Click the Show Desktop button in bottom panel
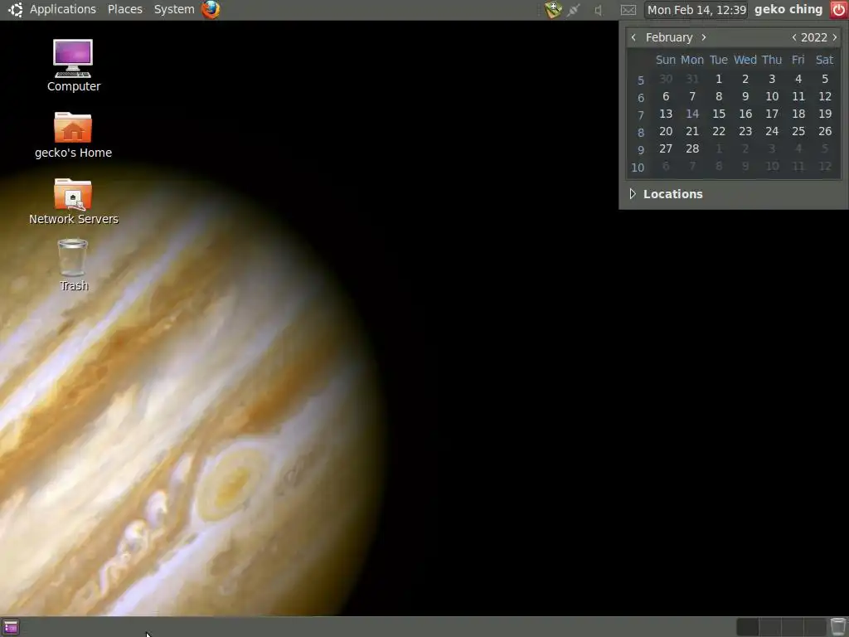This screenshot has height=637, width=849. click(x=10, y=627)
